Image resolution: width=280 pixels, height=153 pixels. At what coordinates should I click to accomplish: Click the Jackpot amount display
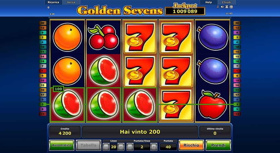[x=185, y=12]
